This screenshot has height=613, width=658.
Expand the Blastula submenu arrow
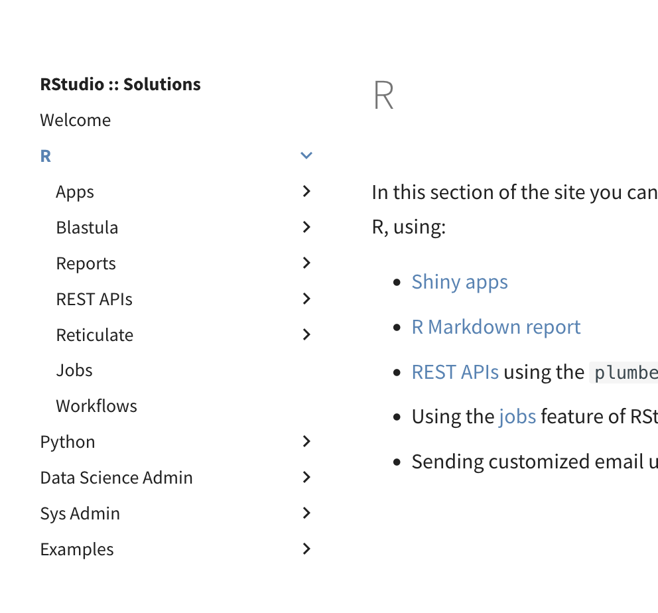tap(306, 228)
